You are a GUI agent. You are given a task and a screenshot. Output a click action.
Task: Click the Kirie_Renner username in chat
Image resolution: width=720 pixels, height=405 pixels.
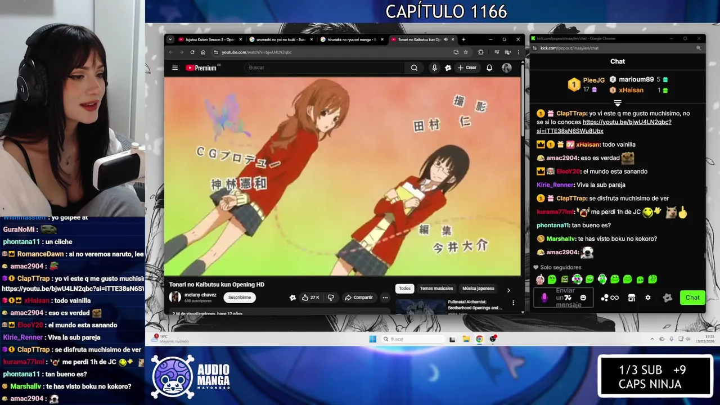coord(555,185)
